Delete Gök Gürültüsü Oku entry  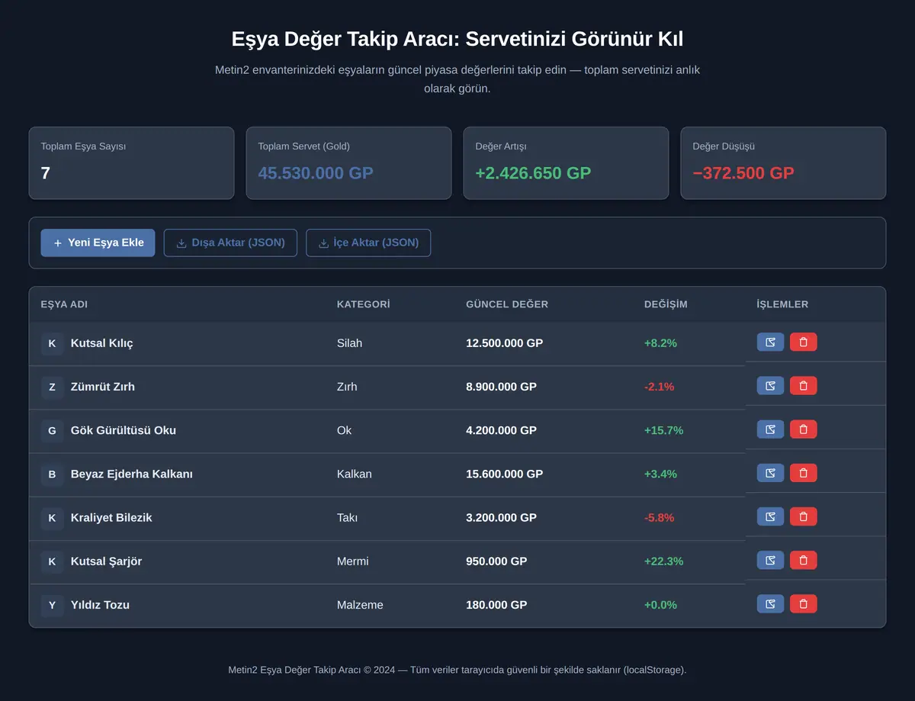(803, 429)
